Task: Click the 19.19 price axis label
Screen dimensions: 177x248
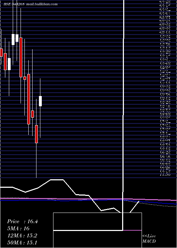Action: (x=165, y=47)
